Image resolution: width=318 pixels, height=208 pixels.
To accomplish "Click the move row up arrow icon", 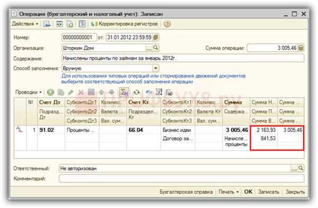I will pyautogui.click(x=101, y=92).
